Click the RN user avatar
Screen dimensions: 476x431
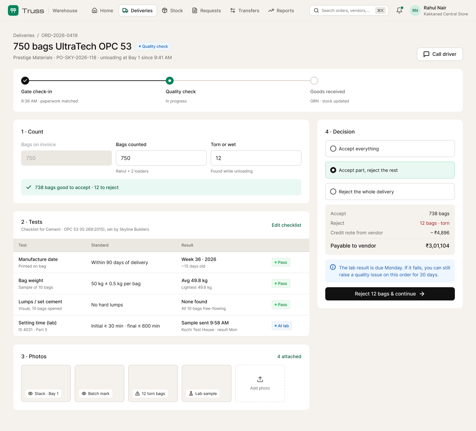click(415, 11)
